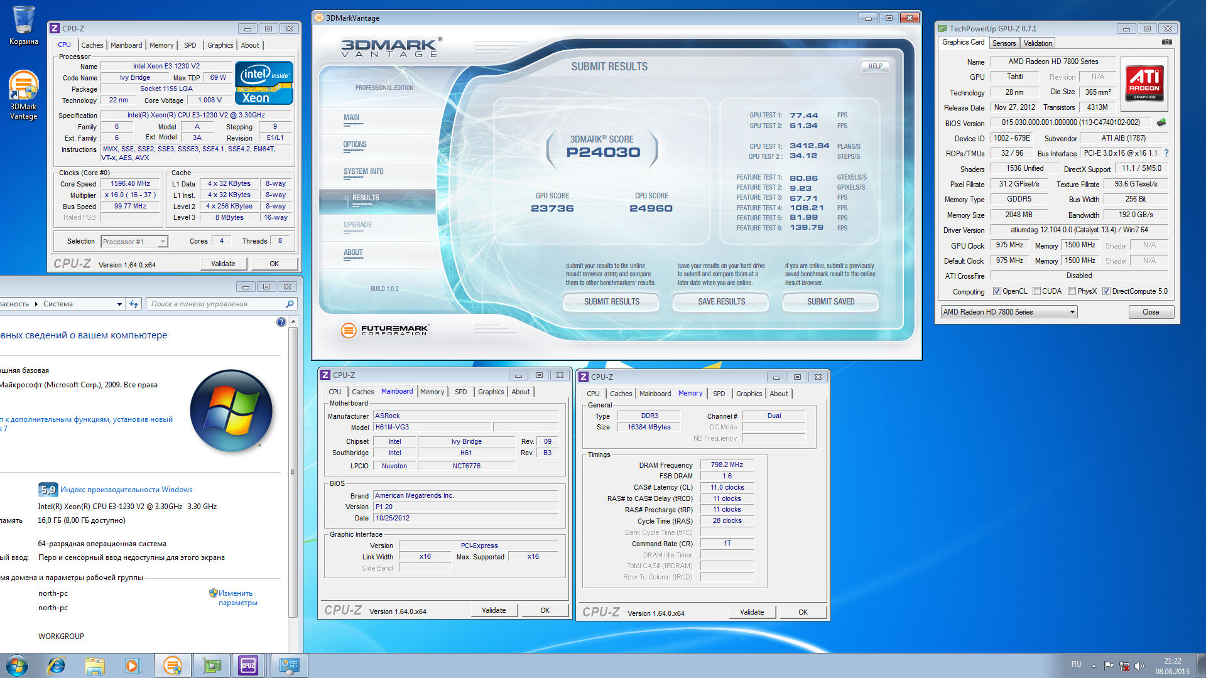Open the Sensors tab in GPU-Z
1206x678 pixels.
coord(1004,43)
